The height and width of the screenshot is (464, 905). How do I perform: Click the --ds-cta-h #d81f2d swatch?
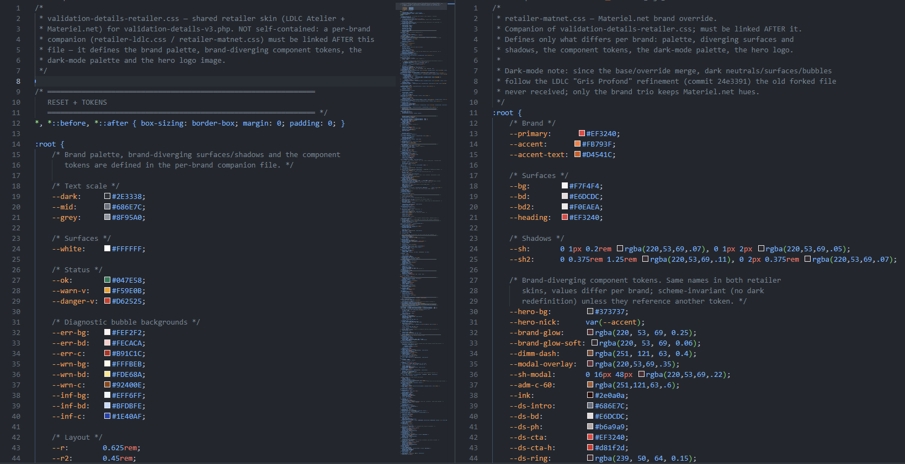click(x=590, y=447)
